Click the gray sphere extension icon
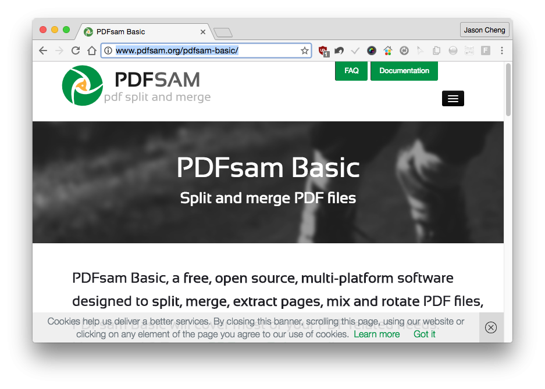This screenshot has height=389, width=545. [x=453, y=51]
